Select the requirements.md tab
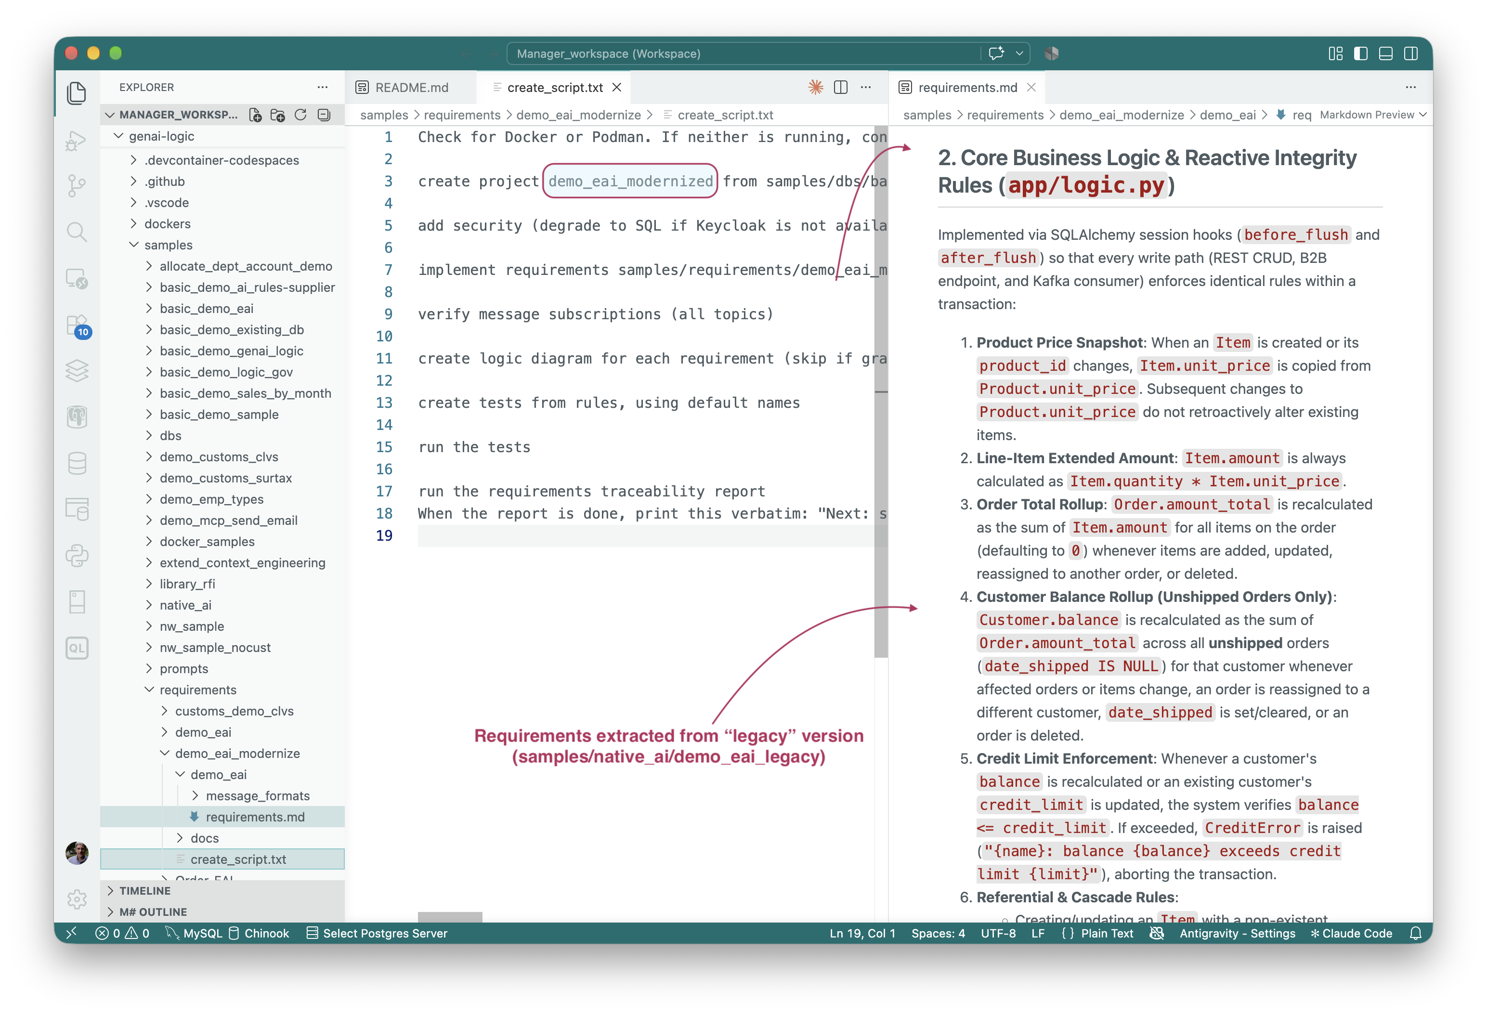Image resolution: width=1487 pixels, height=1015 pixels. 967,87
